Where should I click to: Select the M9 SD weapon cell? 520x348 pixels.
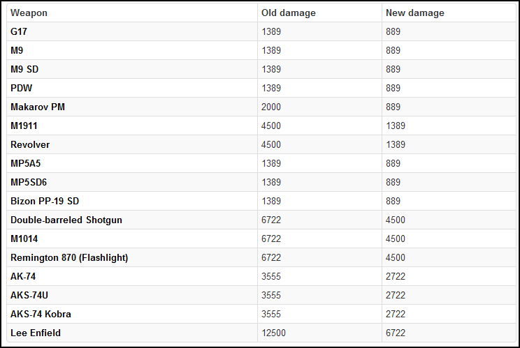point(132,70)
